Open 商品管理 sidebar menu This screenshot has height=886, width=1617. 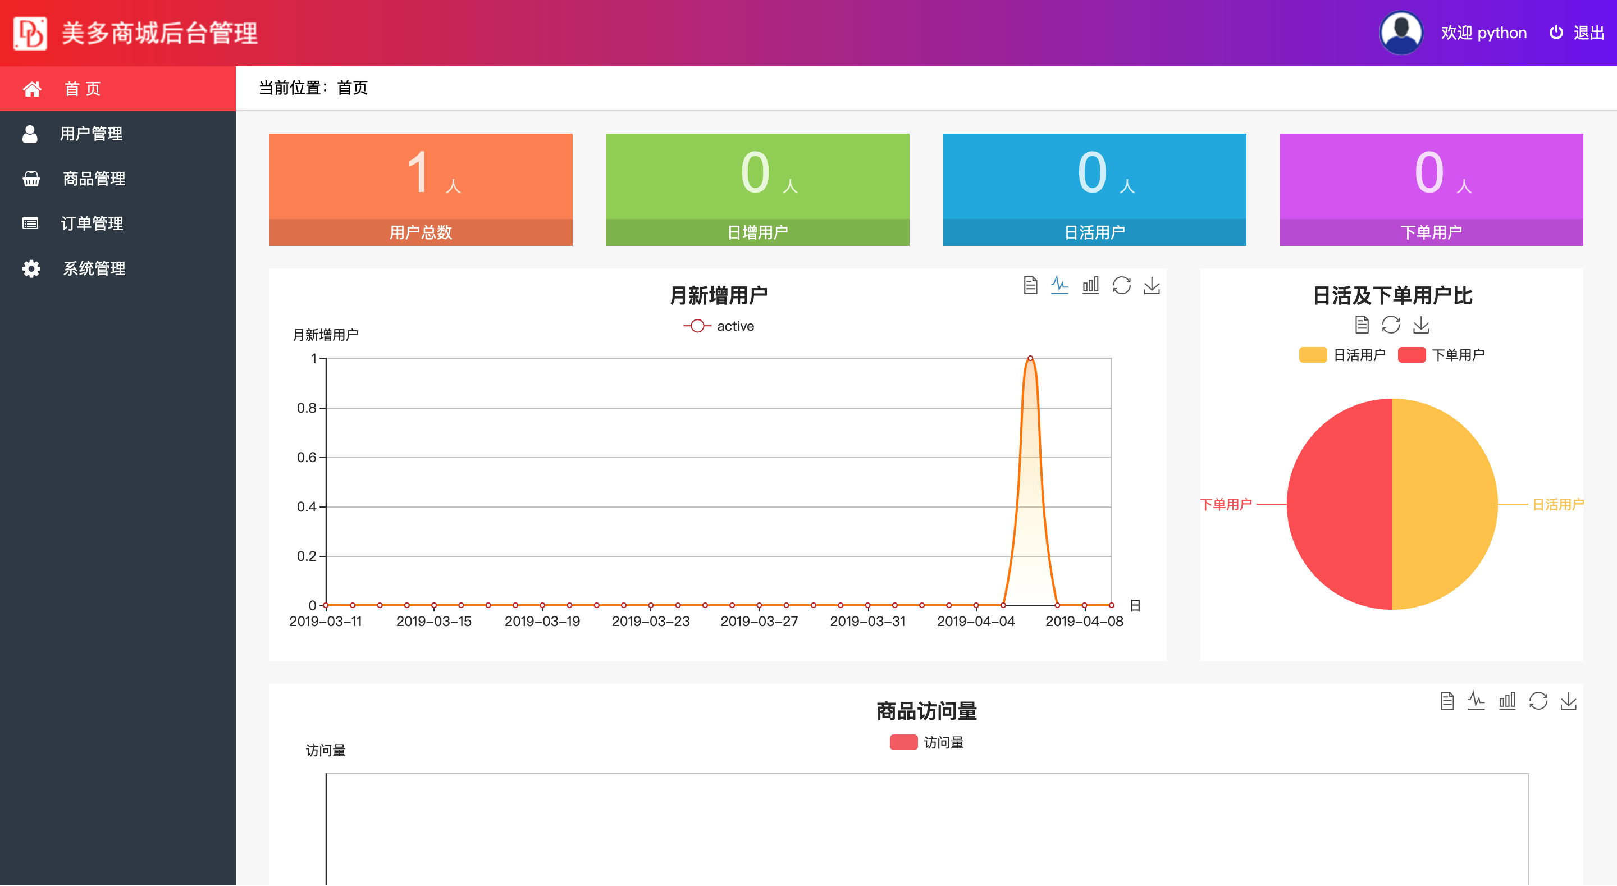[94, 179]
